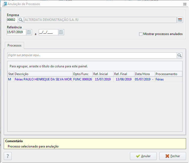This screenshot has width=189, height=163.
Task: Click the Empresa search magnifier icon
Action: [21, 20]
